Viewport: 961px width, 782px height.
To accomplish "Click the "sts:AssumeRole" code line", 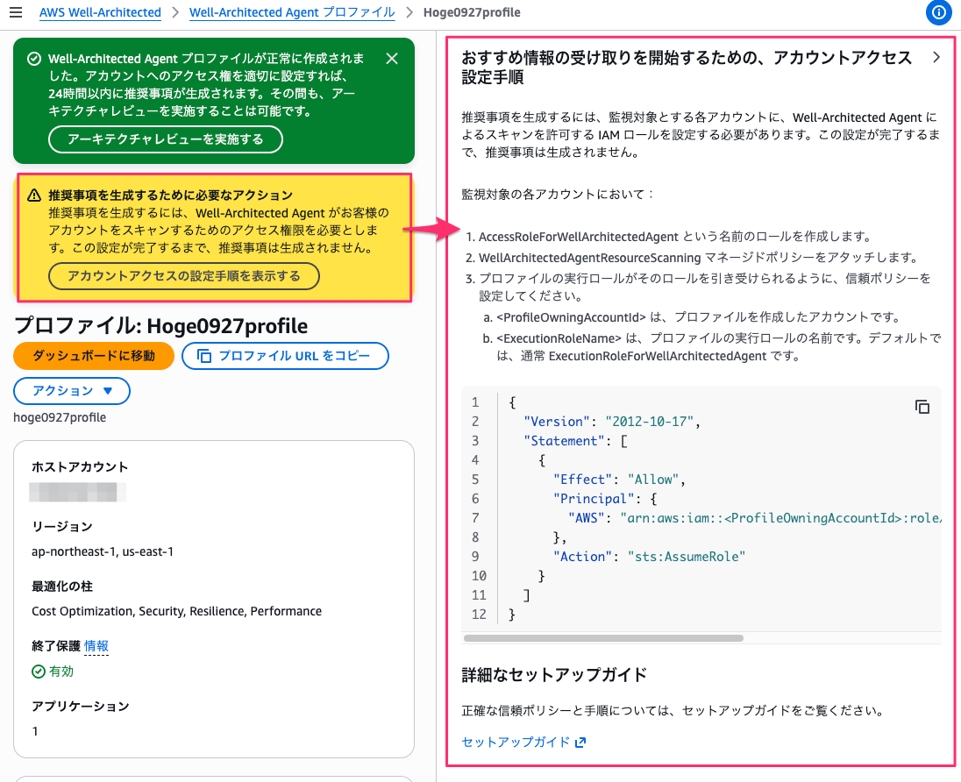I will (x=649, y=557).
